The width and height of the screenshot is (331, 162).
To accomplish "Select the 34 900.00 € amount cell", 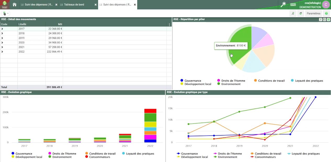I will 54,43.
